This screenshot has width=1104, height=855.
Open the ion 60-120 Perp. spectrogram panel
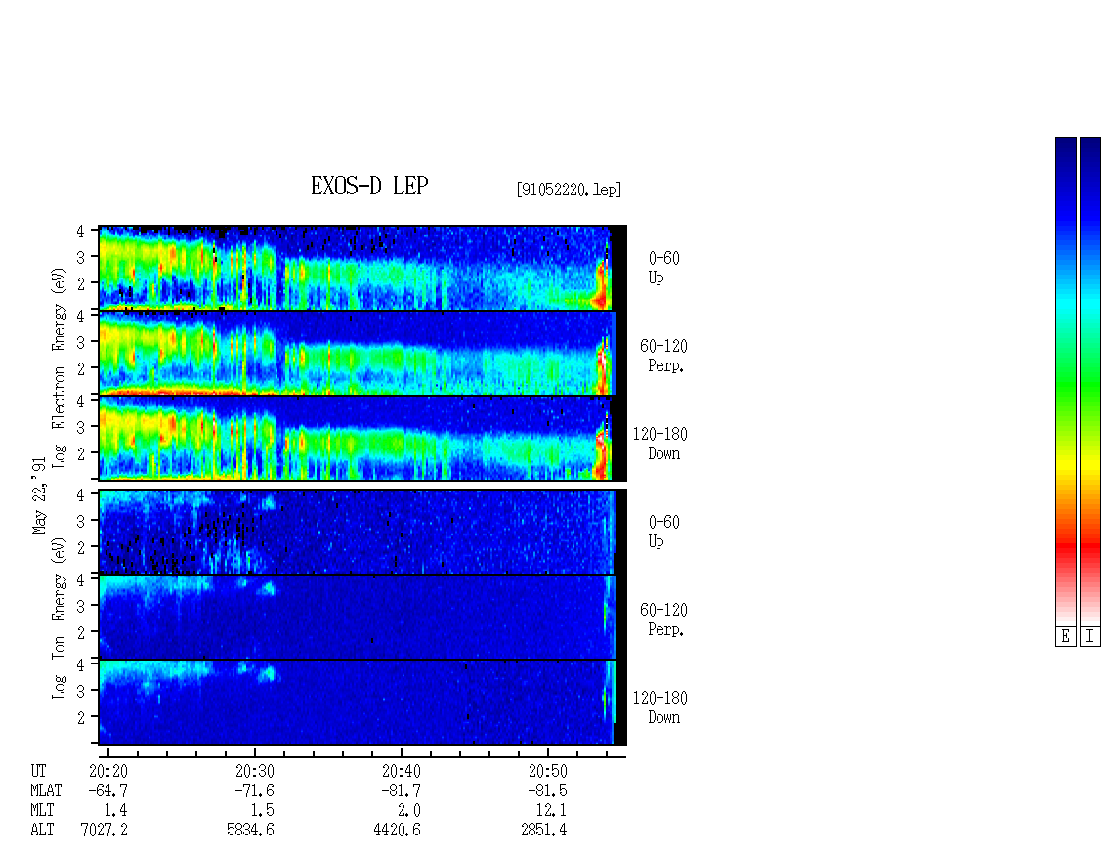click(362, 617)
